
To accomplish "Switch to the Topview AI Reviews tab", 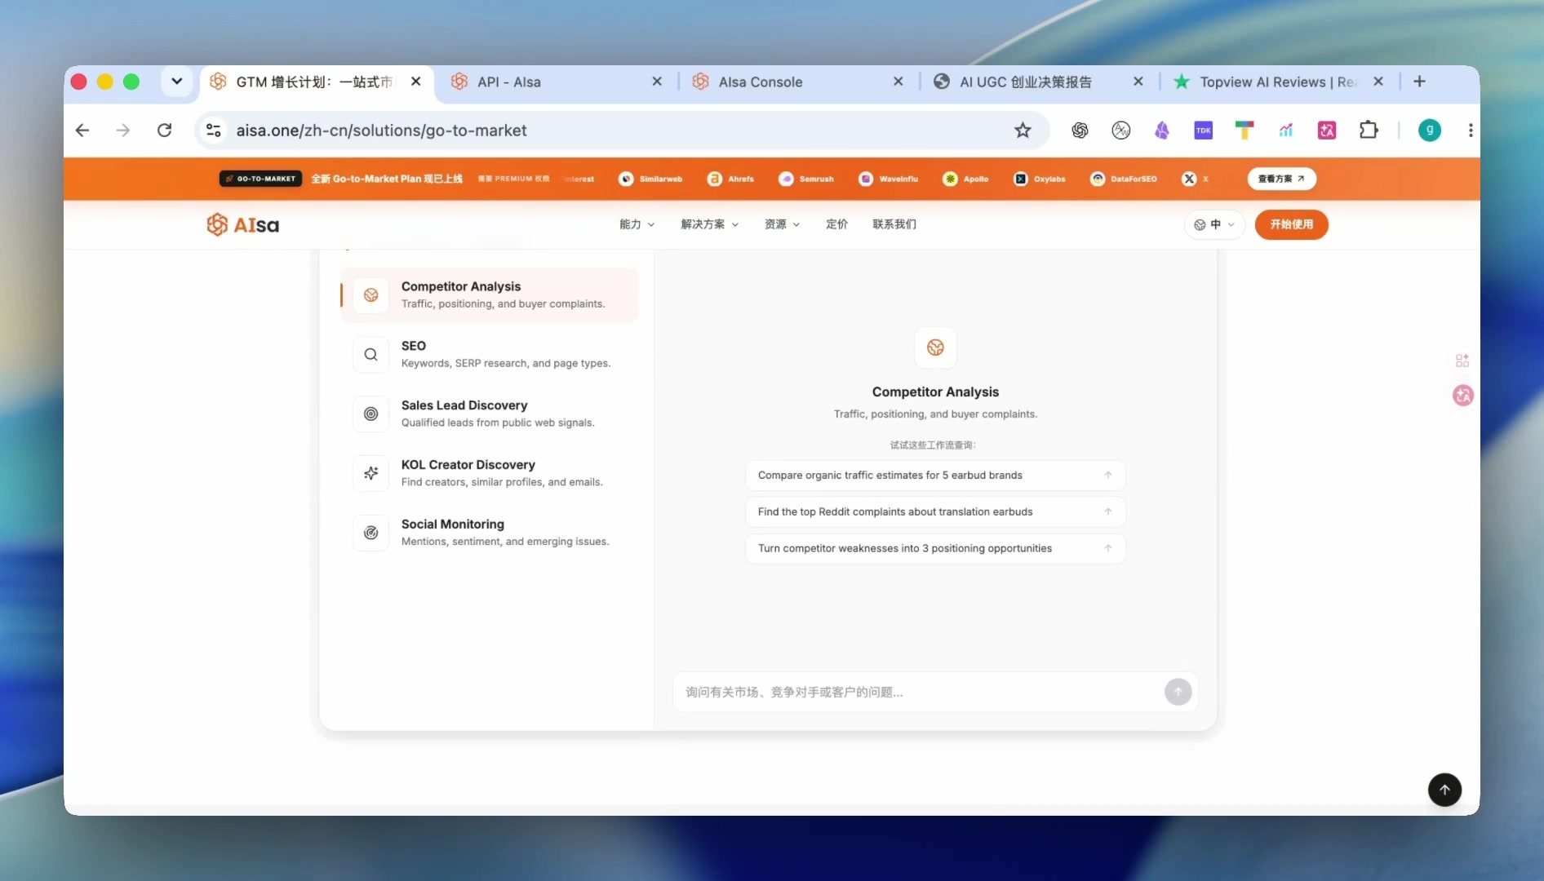I will click(x=1279, y=82).
